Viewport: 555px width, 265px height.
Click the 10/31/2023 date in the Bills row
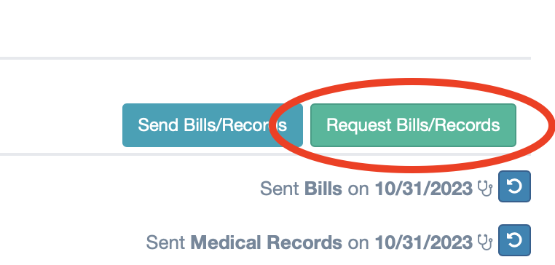(424, 189)
